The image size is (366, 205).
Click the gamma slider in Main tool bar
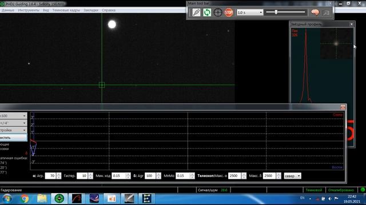[286, 12]
